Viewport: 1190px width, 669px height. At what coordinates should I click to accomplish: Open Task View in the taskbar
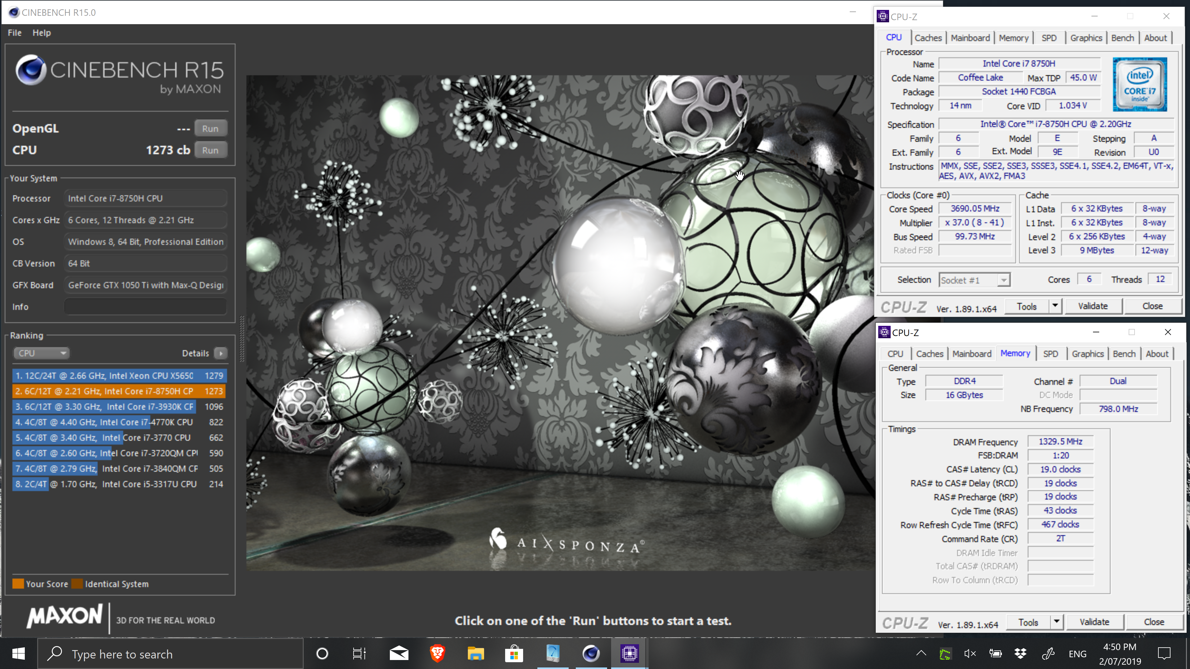coord(359,653)
